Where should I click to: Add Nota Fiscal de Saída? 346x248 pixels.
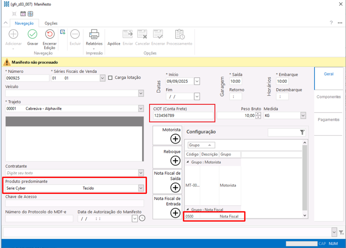tap(175, 187)
